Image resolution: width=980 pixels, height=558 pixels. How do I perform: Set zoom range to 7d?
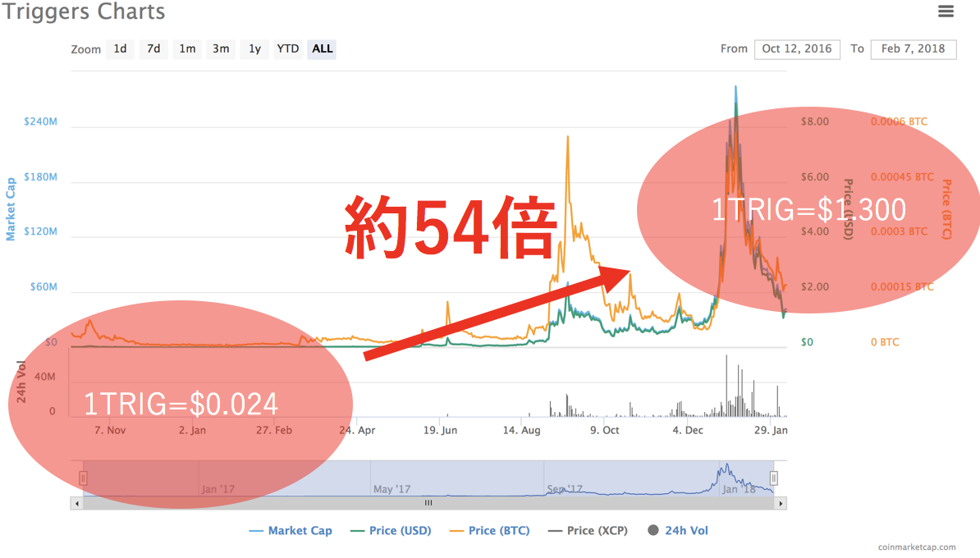(x=153, y=48)
